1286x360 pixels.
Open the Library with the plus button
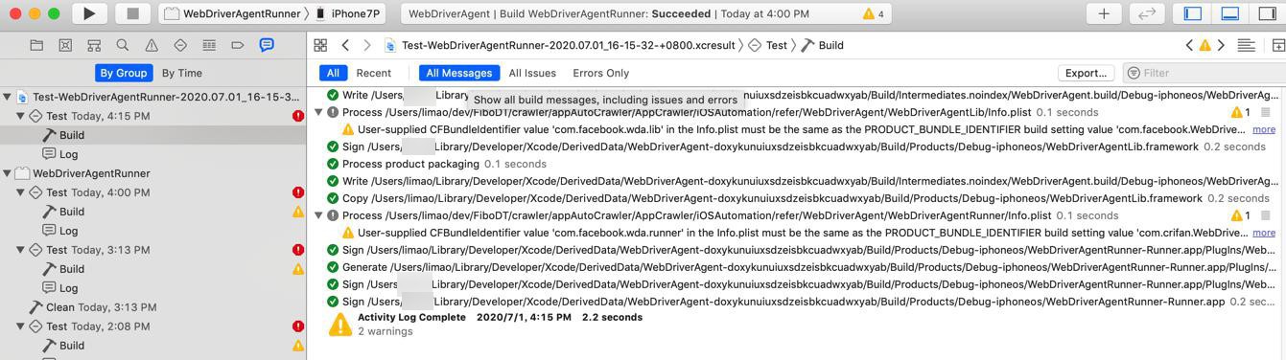(1104, 13)
